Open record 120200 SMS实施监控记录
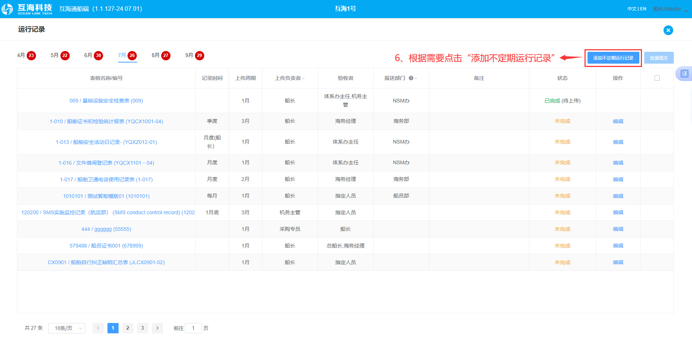The image size is (692, 340). click(108, 212)
